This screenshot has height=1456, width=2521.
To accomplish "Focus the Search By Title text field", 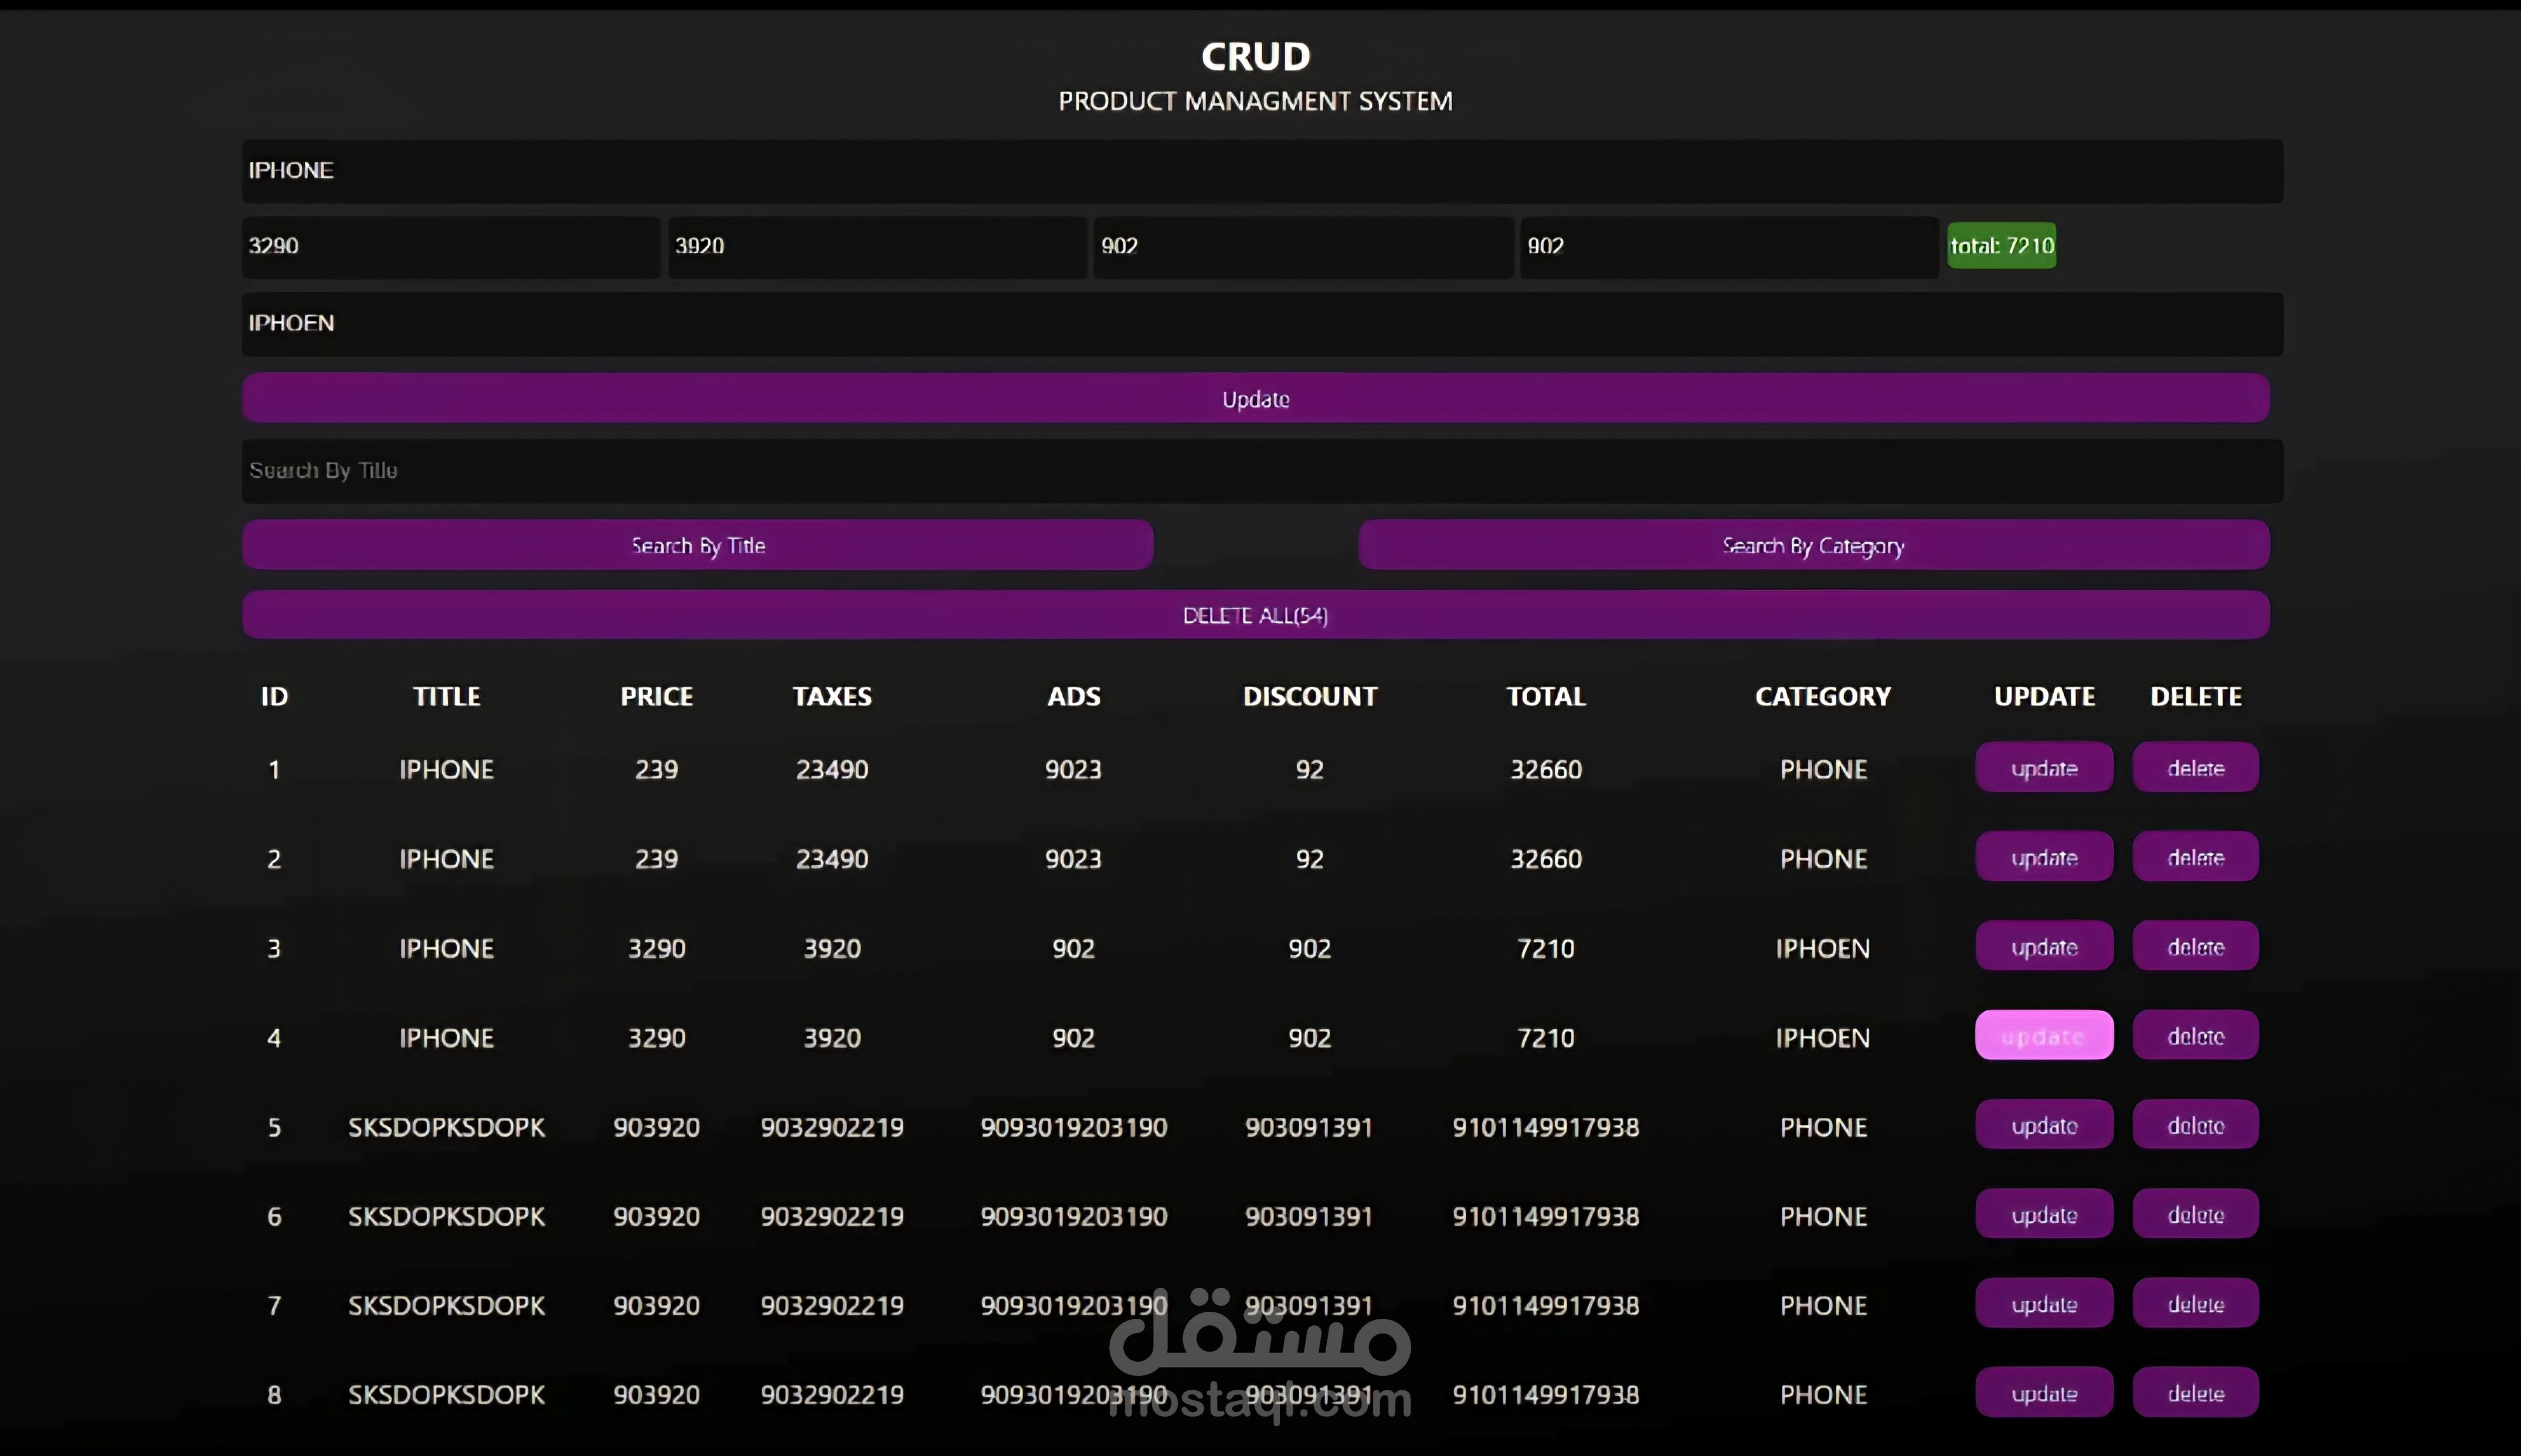I will 1261,471.
